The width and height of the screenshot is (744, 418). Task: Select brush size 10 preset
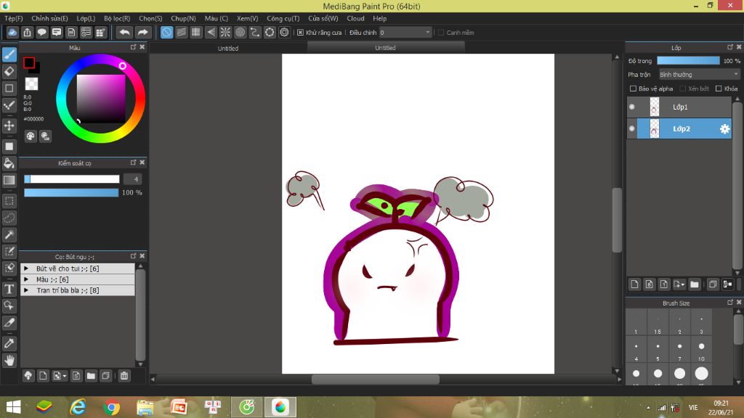point(701,351)
